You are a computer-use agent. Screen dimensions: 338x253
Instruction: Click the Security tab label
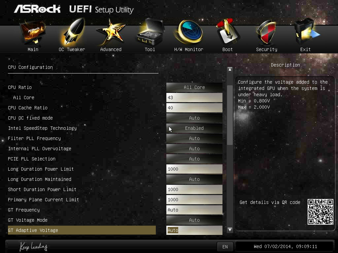click(267, 49)
